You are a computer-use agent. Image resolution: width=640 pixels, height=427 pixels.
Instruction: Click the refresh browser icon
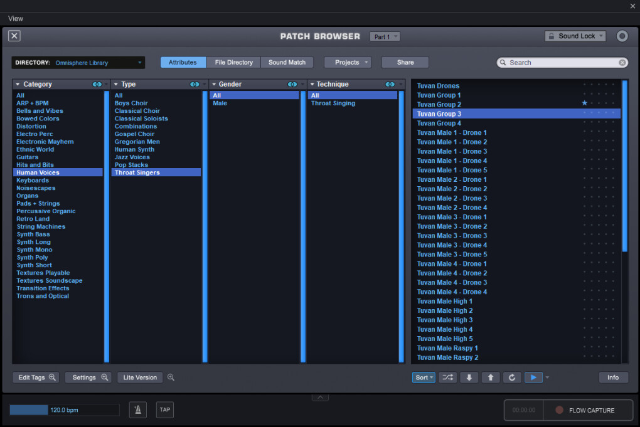[x=512, y=377]
